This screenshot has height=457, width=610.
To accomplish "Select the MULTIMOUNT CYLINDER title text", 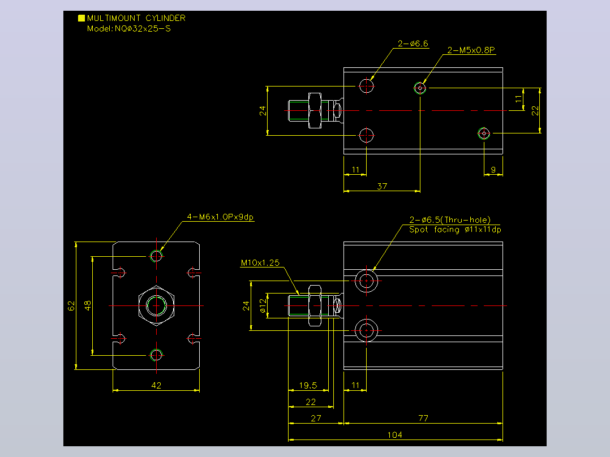I will [136, 18].
